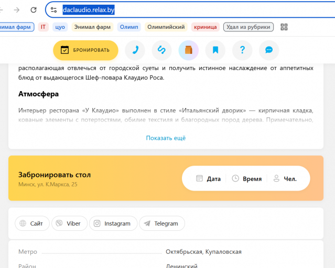Open the 'Олимпийский' bookmark group
The width and height of the screenshot is (335, 268).
point(166,27)
